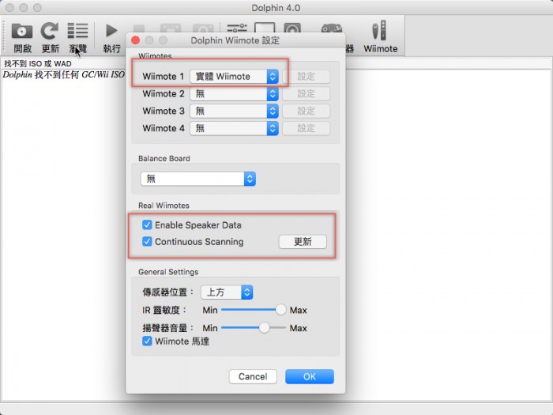Close the Dolphin Wiimote dialog with red button
553x415 pixels.
135,40
